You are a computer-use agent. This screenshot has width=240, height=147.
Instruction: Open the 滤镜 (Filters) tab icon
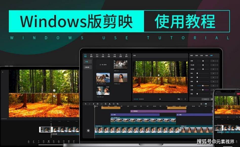pyautogui.click(x=120, y=56)
